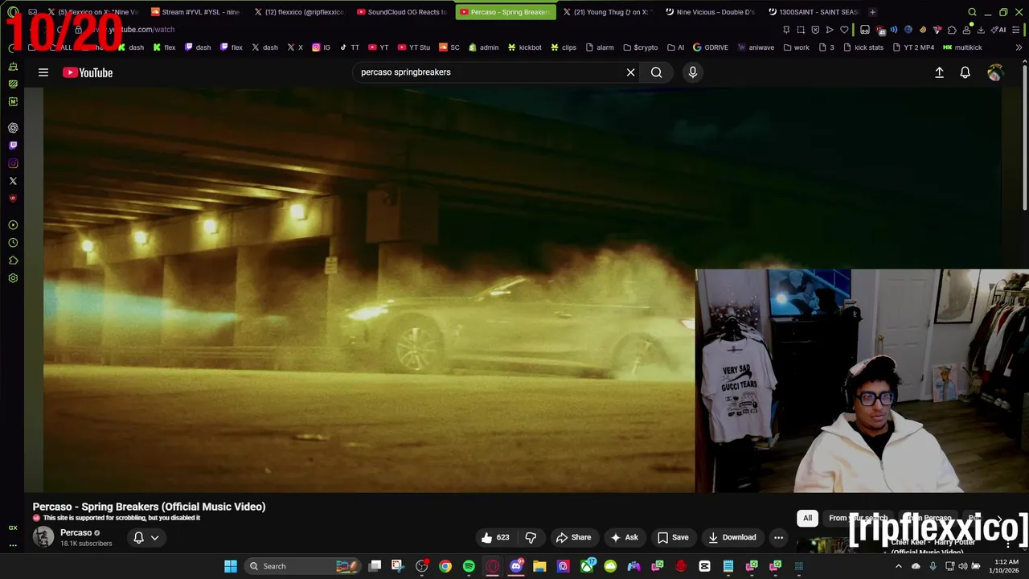This screenshot has width=1029, height=579.
Task: Open the YouTube account avatar menu
Action: click(995, 72)
